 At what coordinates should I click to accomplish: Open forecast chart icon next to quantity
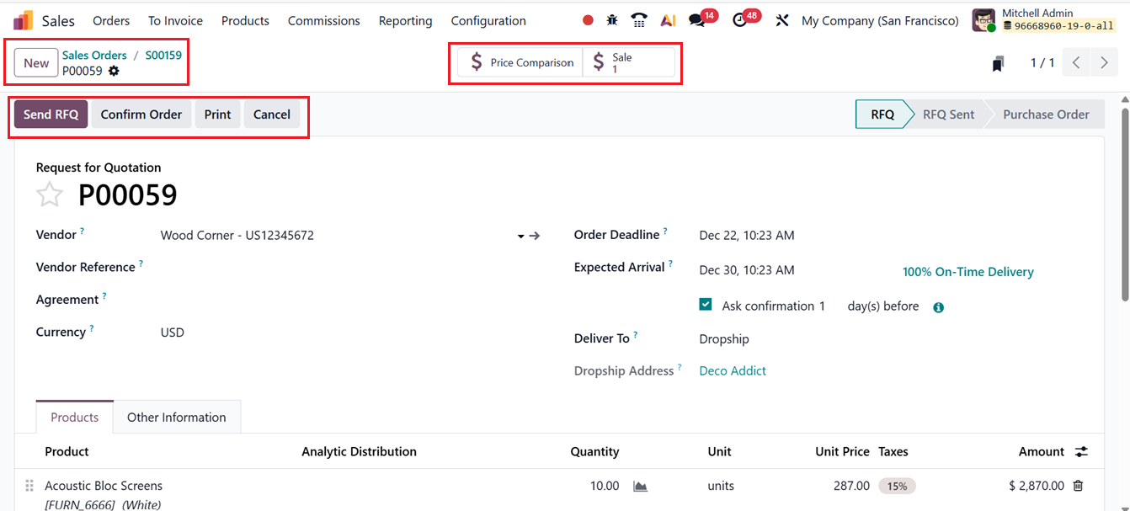tap(640, 486)
